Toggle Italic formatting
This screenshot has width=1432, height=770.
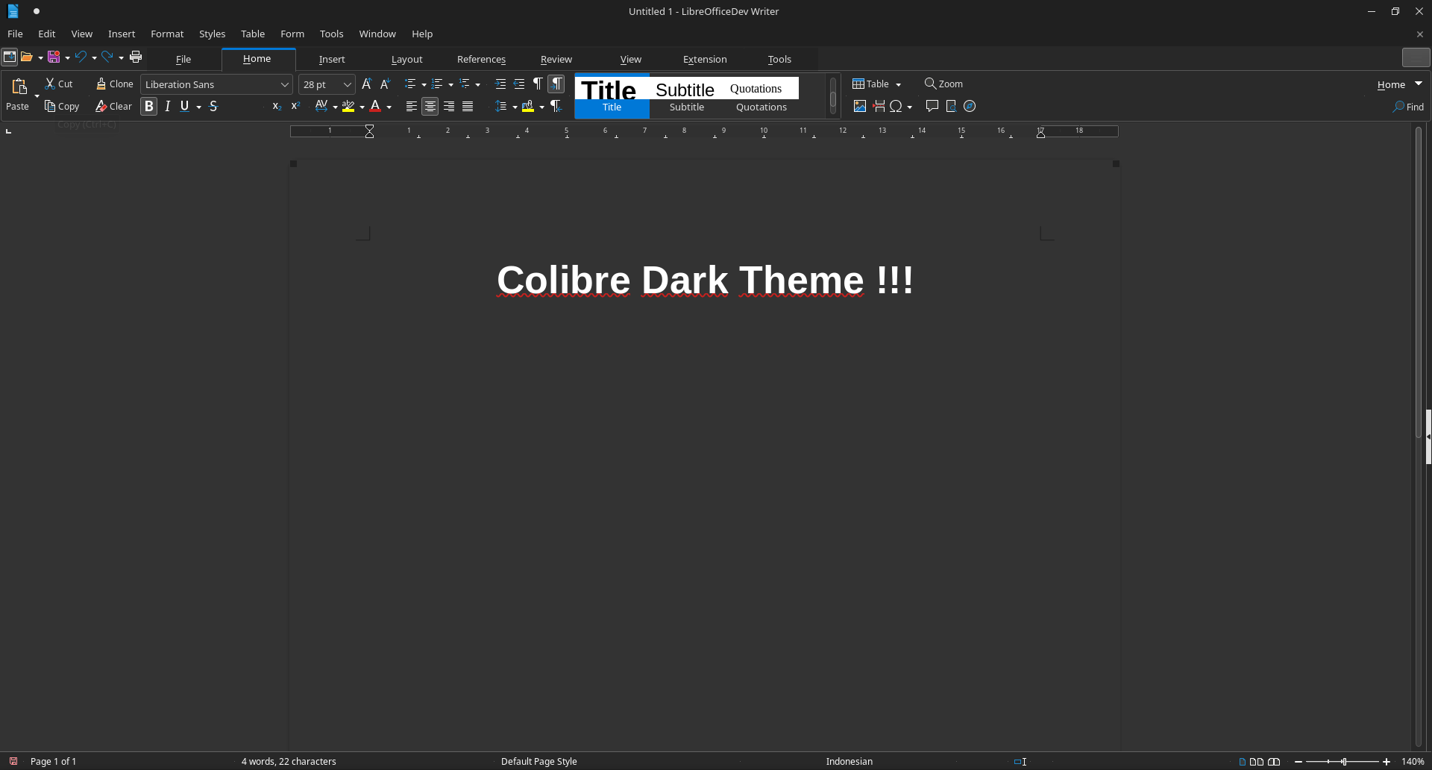pyautogui.click(x=168, y=107)
